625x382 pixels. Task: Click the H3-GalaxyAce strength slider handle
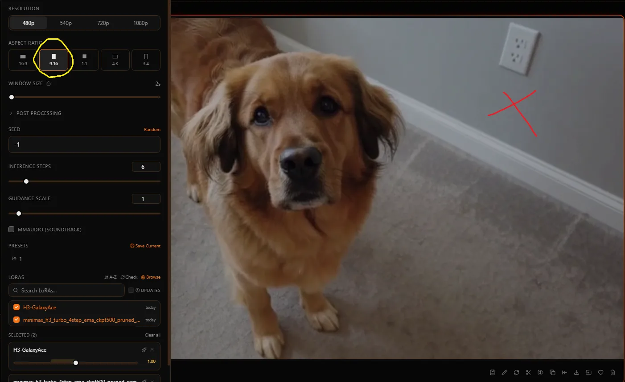pyautogui.click(x=76, y=363)
